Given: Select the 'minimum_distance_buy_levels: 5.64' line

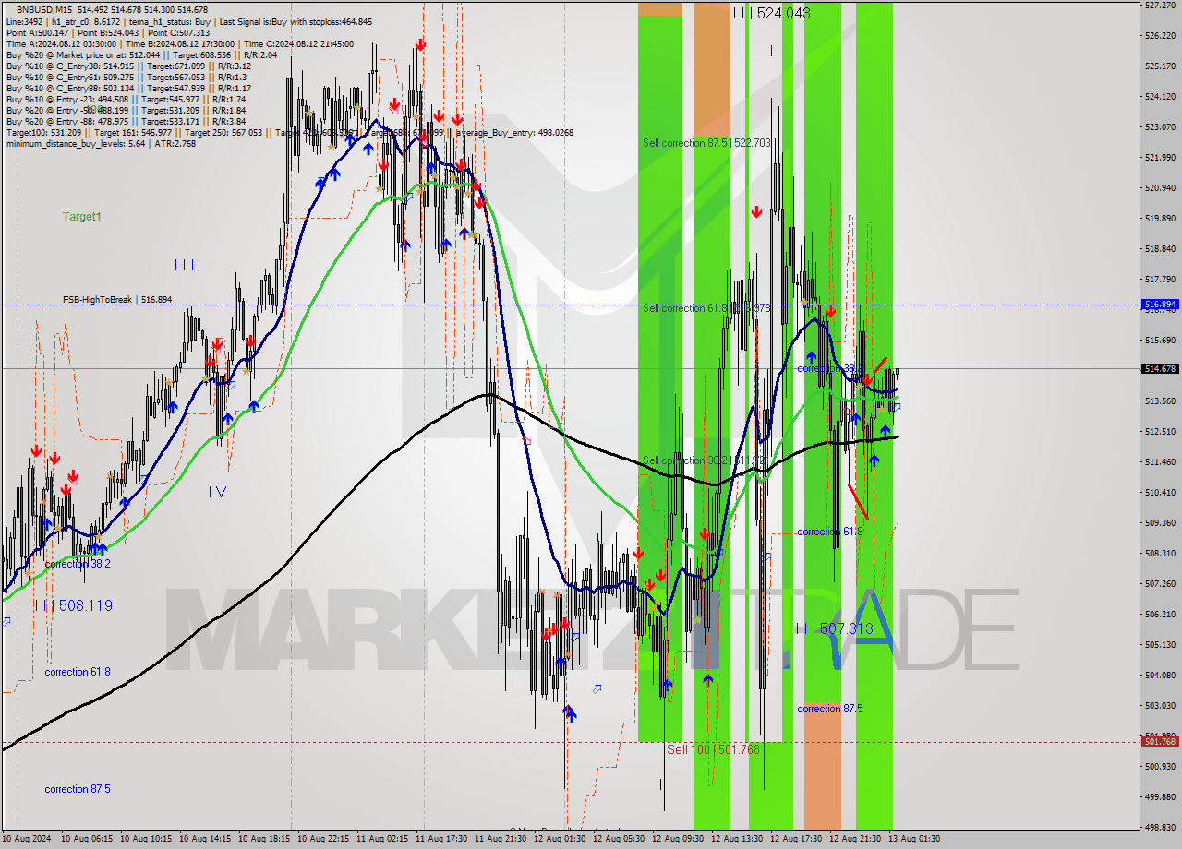Looking at the screenshot, I should pos(101,143).
